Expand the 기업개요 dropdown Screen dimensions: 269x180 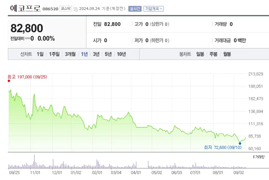pyautogui.click(x=154, y=8)
